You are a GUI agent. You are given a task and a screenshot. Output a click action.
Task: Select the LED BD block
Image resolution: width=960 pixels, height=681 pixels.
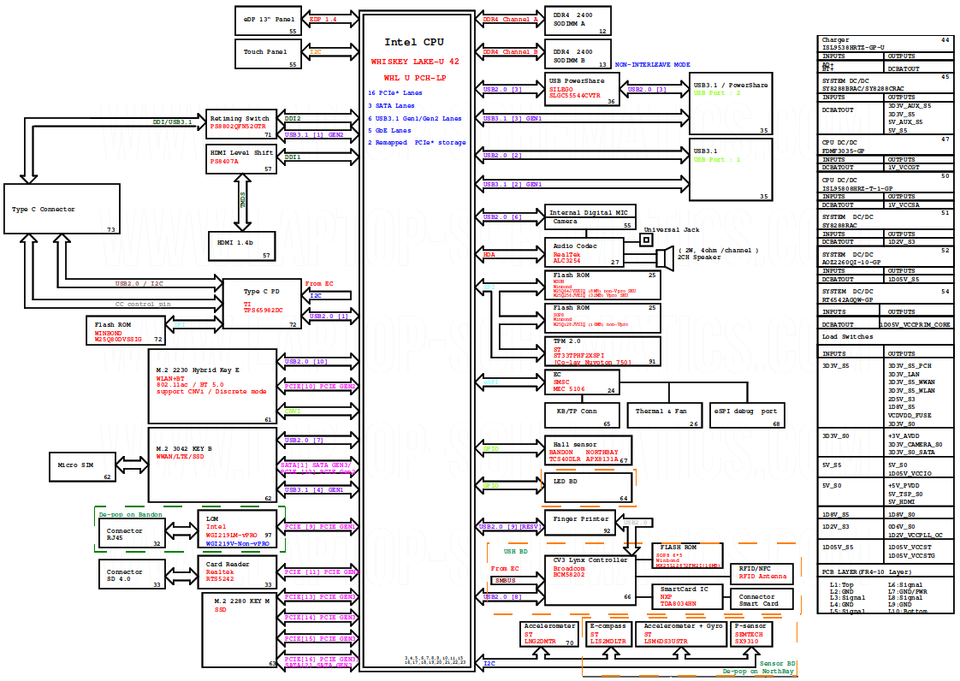pos(588,489)
